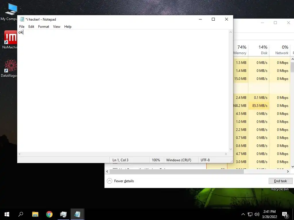This screenshot has width=294, height=220.
Task: Click Notepad horizontal scroll right arrow
Action: coord(226,154)
